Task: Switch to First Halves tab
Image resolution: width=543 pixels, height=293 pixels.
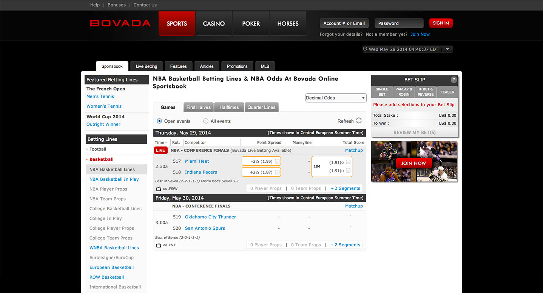Action: [x=199, y=107]
